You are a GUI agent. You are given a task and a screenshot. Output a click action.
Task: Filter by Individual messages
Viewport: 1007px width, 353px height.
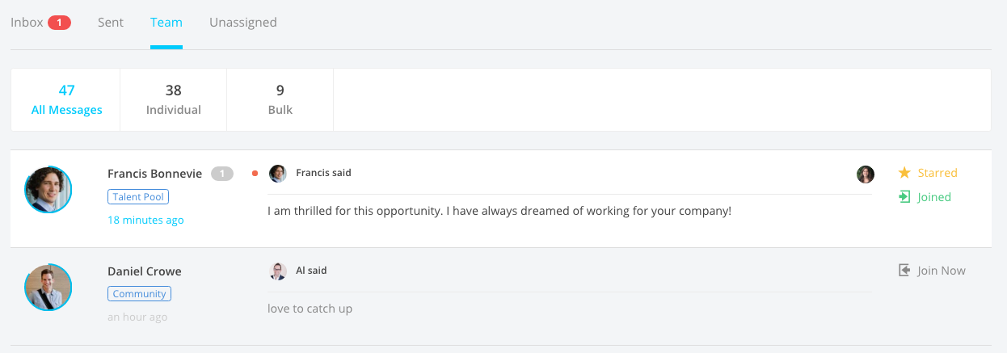point(173,99)
